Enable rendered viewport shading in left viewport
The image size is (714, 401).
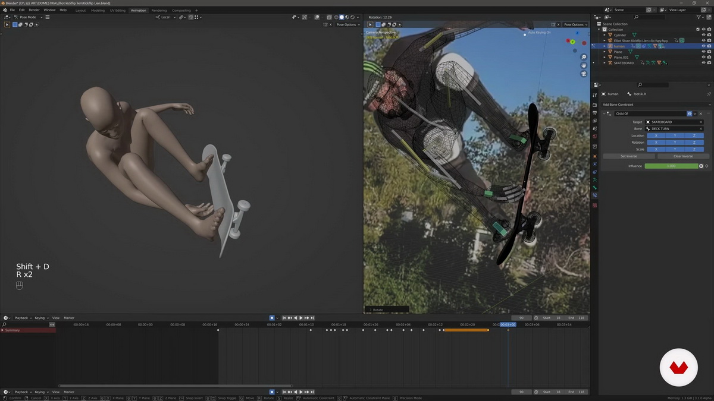[353, 17]
